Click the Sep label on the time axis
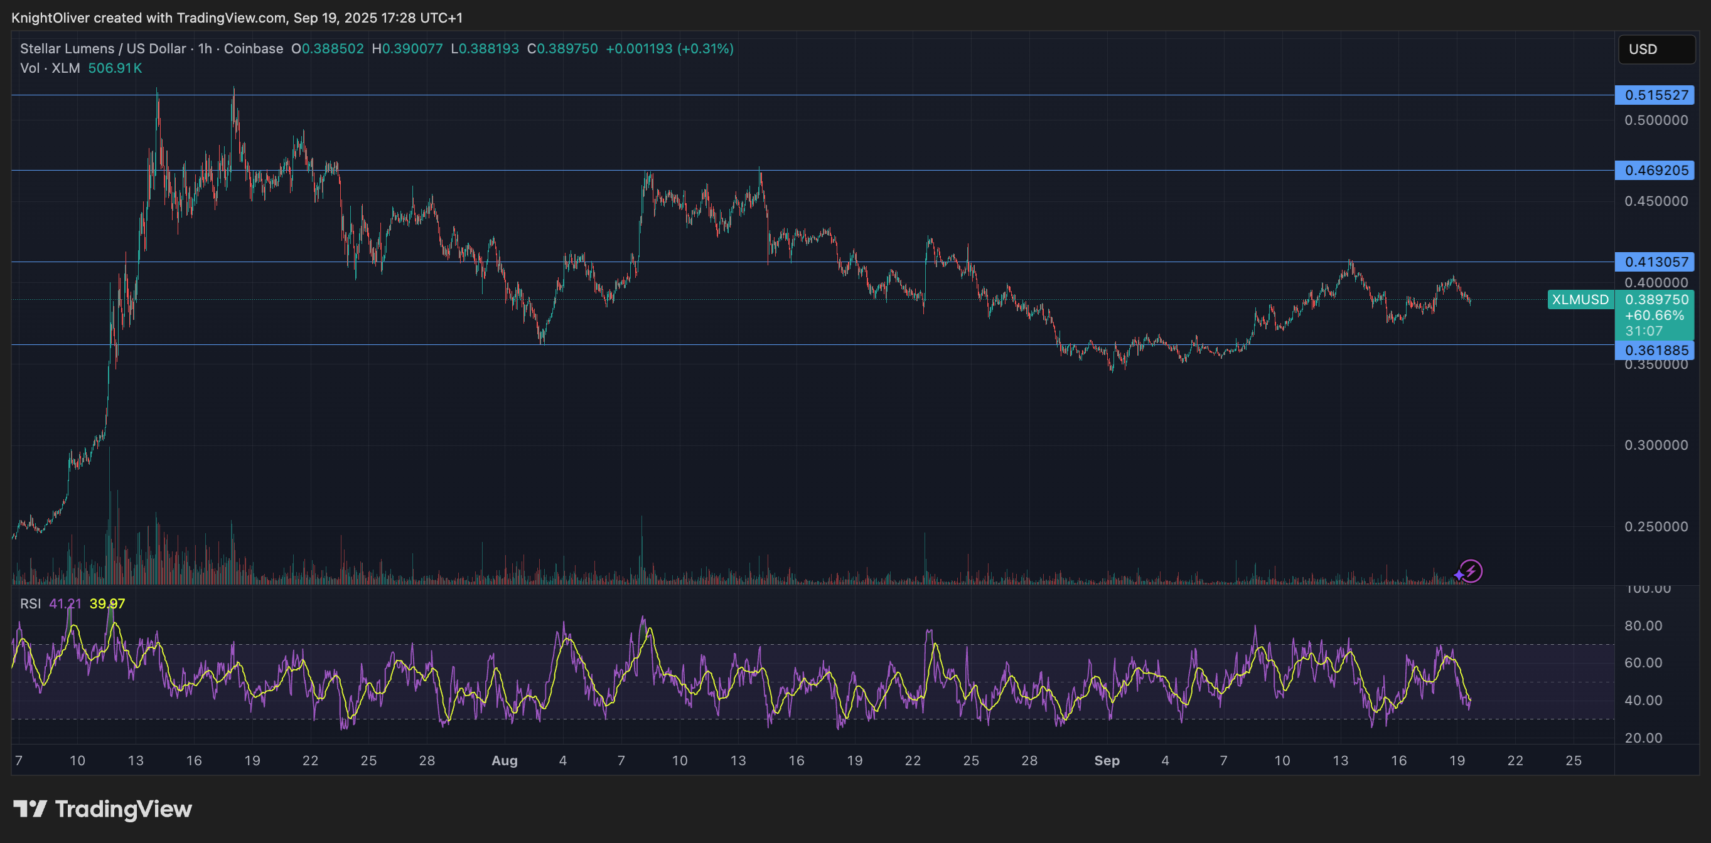The width and height of the screenshot is (1711, 843). pos(1107,761)
